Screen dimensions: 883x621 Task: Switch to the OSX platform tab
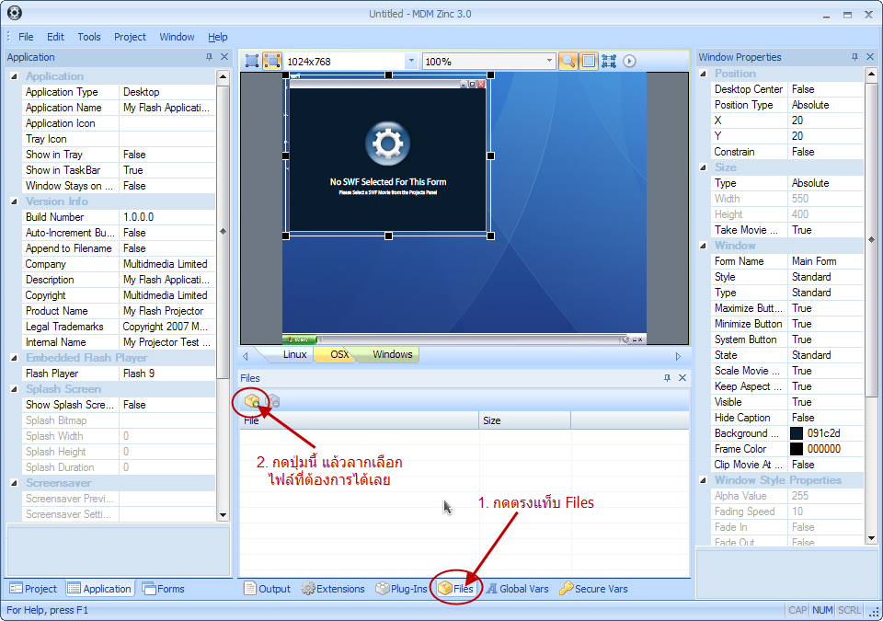[339, 354]
